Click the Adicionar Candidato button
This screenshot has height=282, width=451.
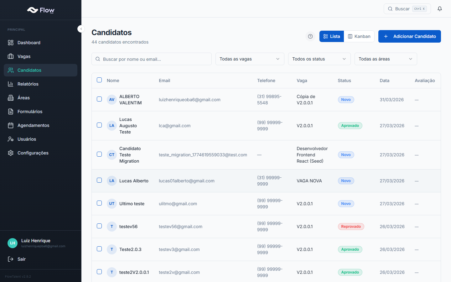tap(409, 36)
